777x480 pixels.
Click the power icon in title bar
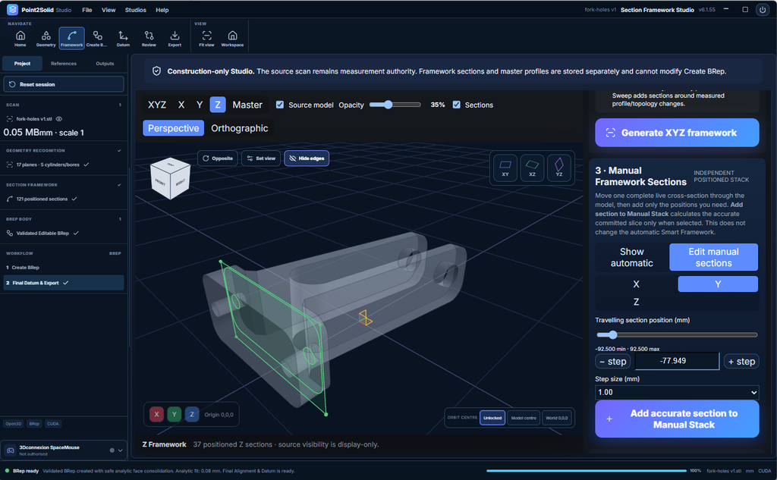pos(762,10)
